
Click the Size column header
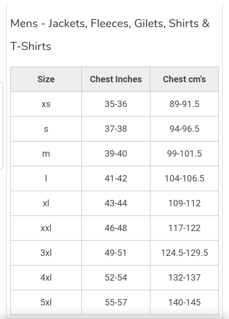[x=46, y=79]
